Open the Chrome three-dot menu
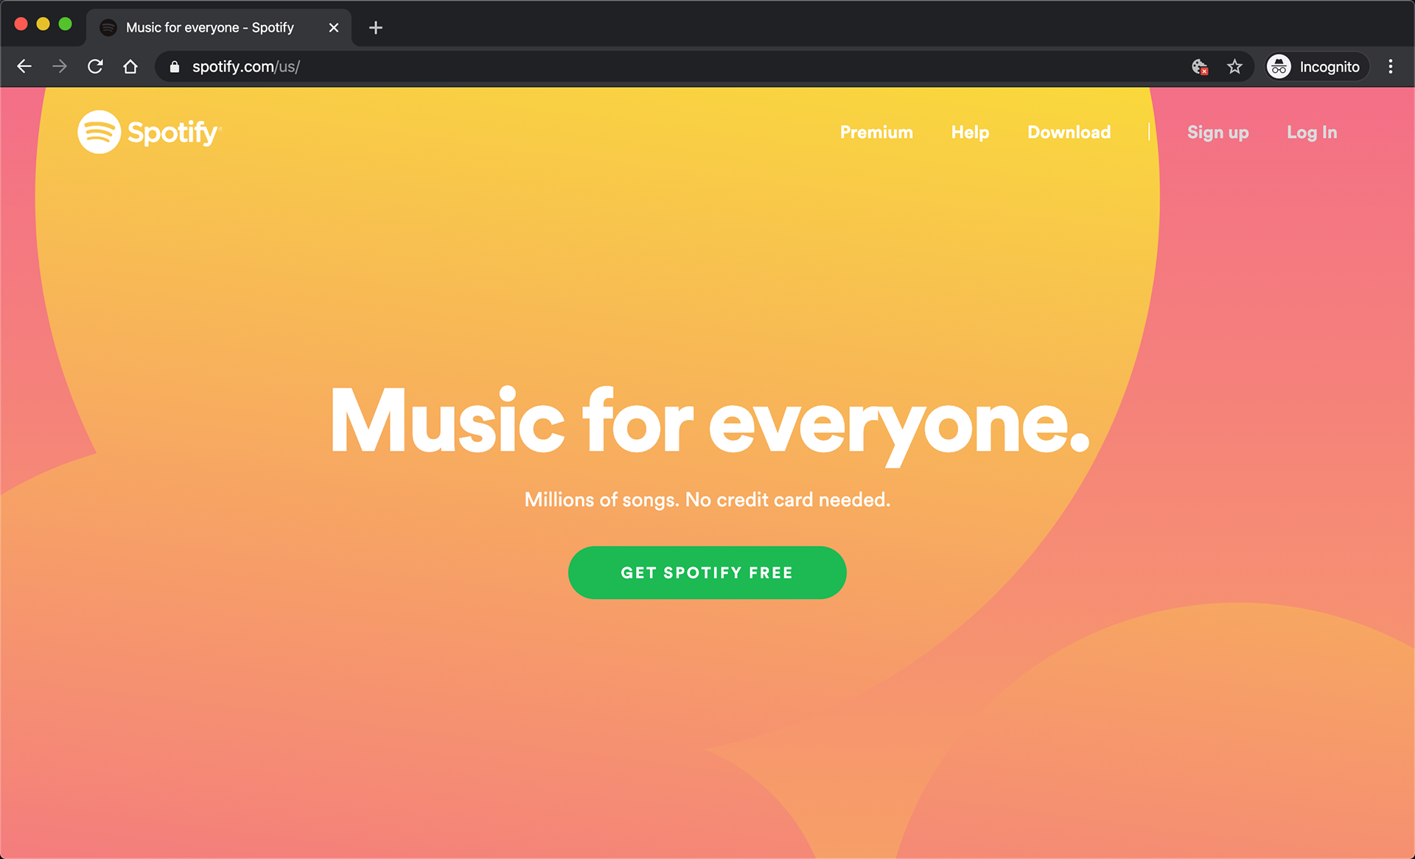Viewport: 1415px width, 859px height. (x=1391, y=67)
